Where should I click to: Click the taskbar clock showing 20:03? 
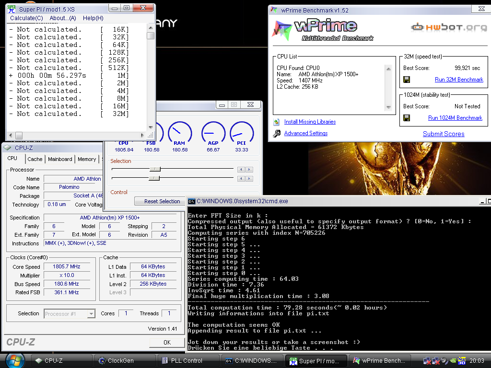(x=477, y=361)
